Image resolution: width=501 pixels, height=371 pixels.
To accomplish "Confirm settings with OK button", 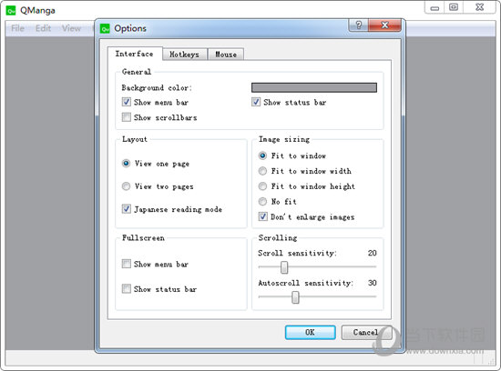I will click(x=310, y=333).
